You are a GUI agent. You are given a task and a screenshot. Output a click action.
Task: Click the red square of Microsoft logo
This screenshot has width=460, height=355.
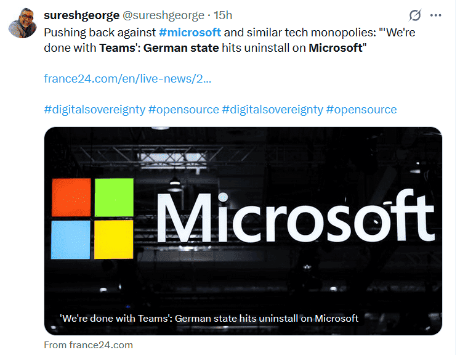click(x=71, y=197)
